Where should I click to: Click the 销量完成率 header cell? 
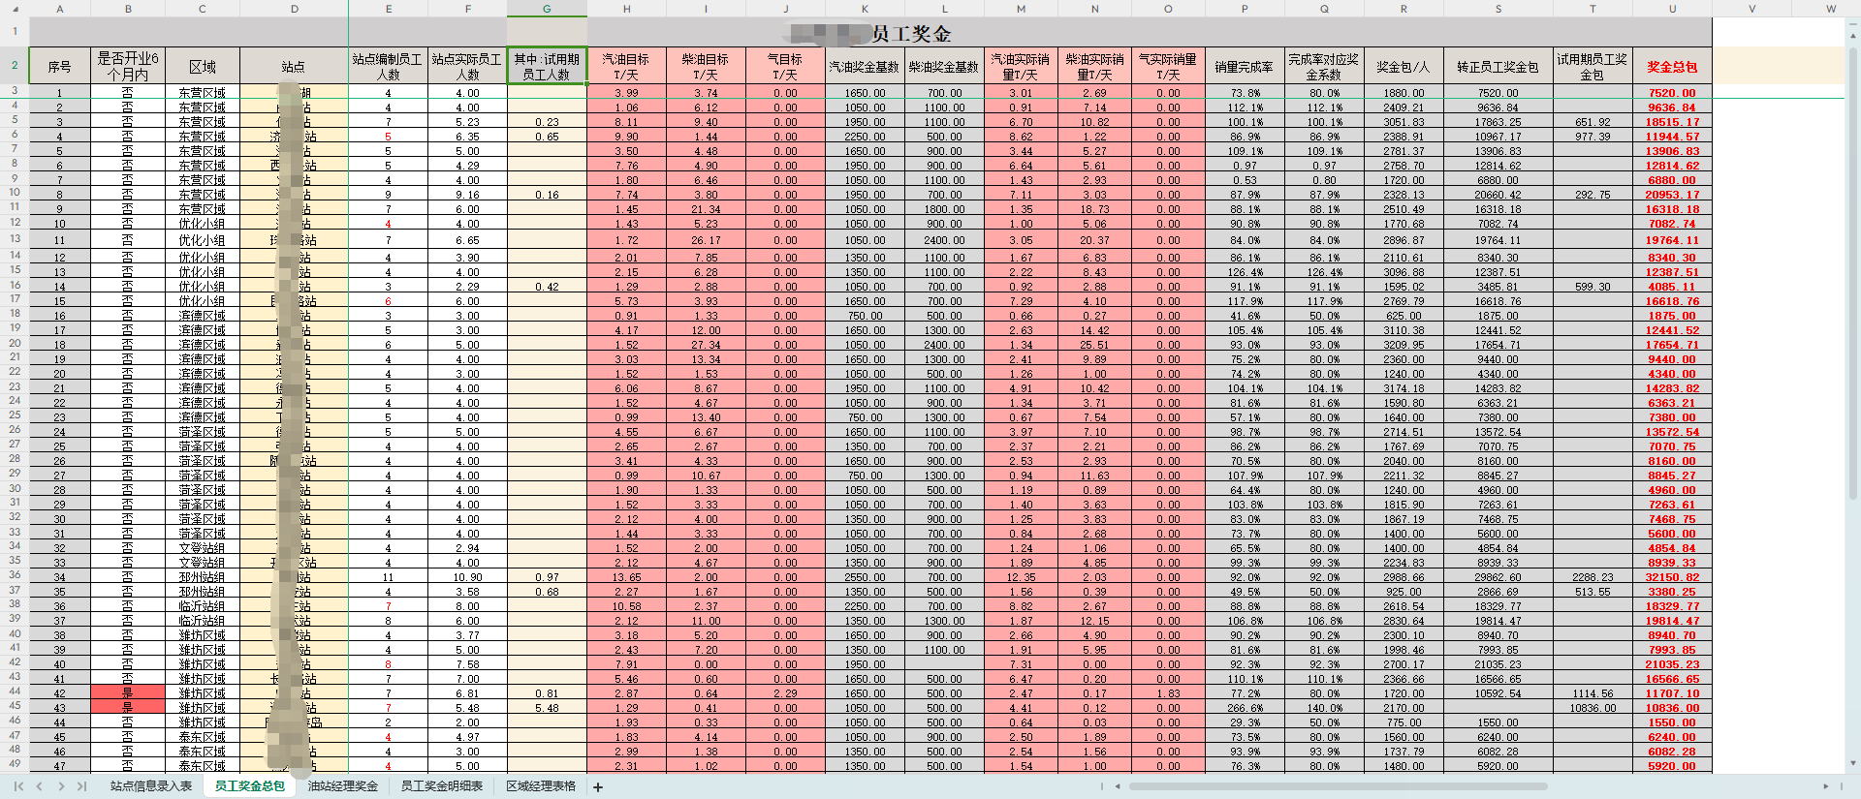[1245, 67]
